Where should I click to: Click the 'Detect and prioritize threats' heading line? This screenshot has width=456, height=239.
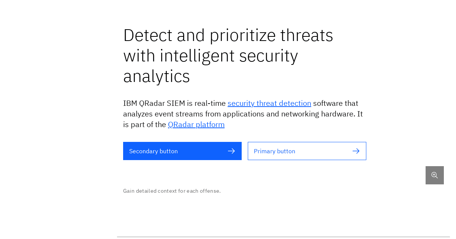[x=228, y=35]
